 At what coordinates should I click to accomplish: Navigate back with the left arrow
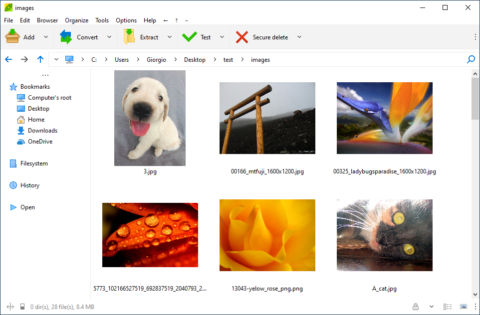tap(8, 59)
